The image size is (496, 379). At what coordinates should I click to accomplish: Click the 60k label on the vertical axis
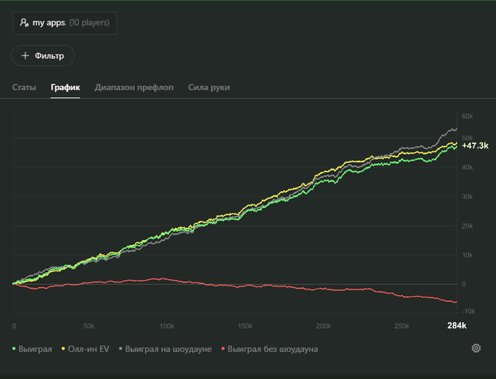pos(467,116)
